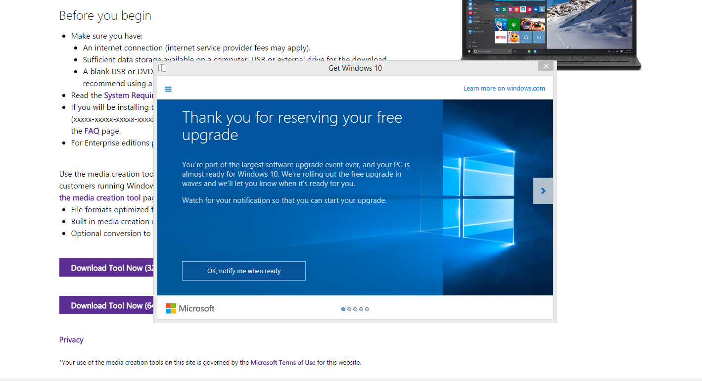The image size is (702, 381).
Task: Go to next slide with right arrow
Action: point(543,191)
